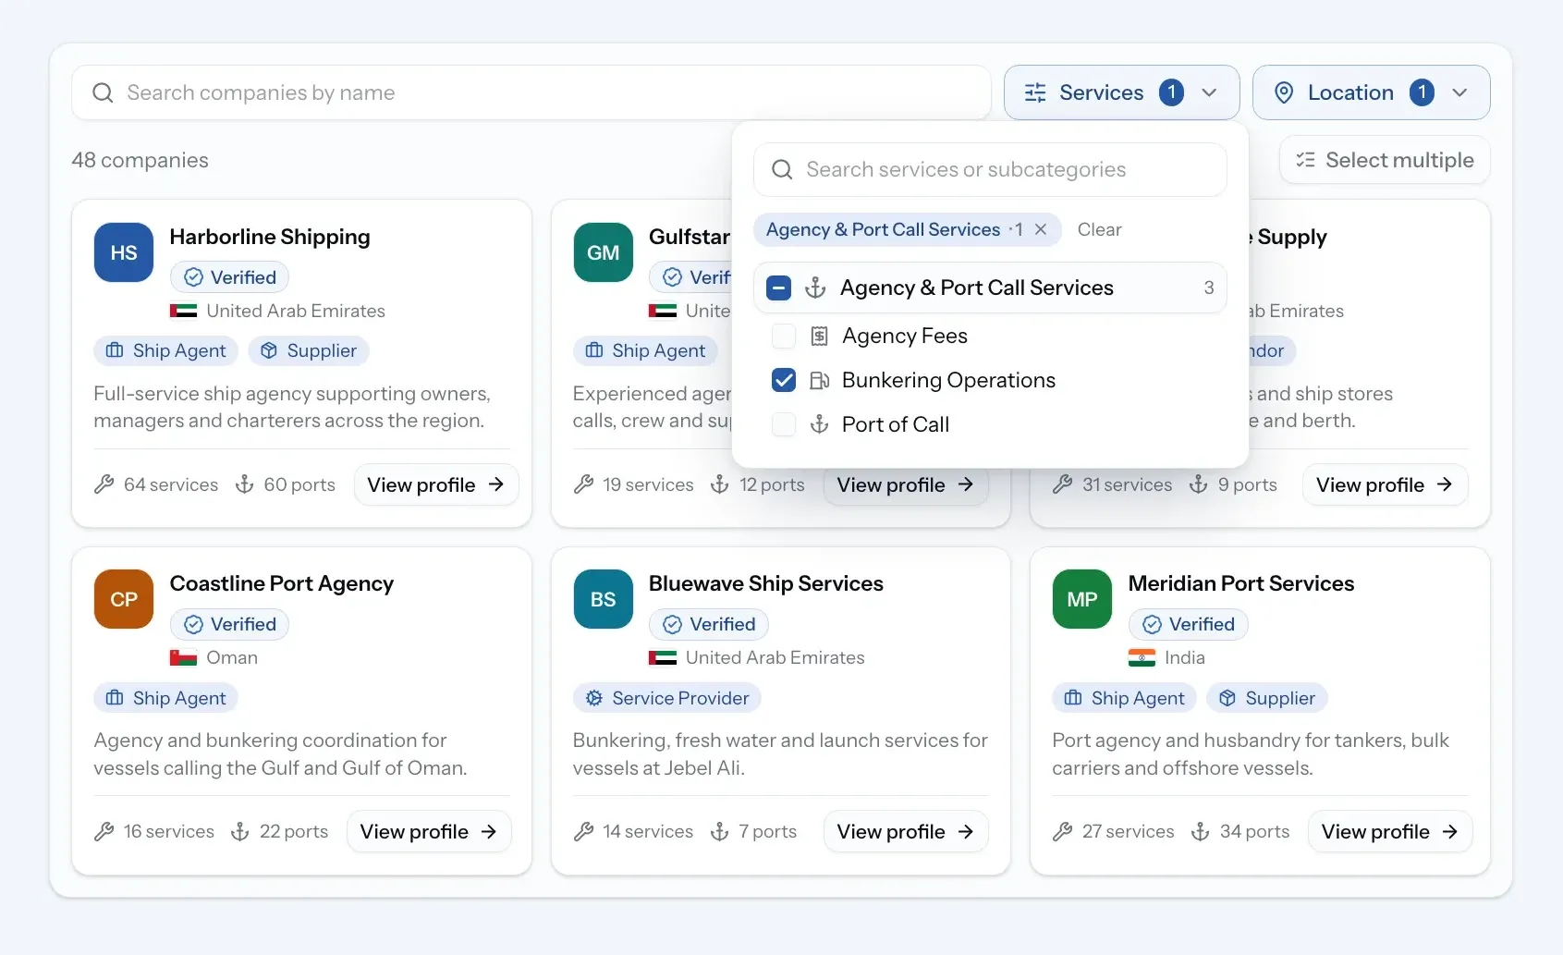Click the Ship Agent tag on Coastline Port Agency
The width and height of the screenshot is (1563, 955).
click(165, 698)
